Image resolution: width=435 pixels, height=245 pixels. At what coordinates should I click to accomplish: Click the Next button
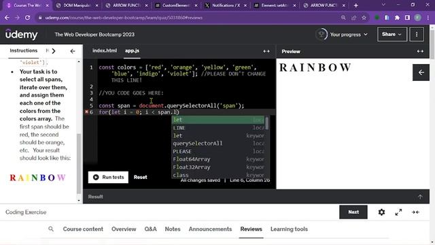click(353, 212)
